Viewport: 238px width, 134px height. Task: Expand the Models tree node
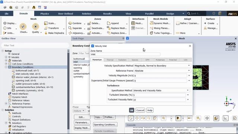click(6, 57)
